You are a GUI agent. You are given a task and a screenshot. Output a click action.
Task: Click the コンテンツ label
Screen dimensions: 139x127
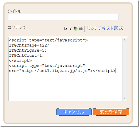pyautogui.click(x=17, y=27)
